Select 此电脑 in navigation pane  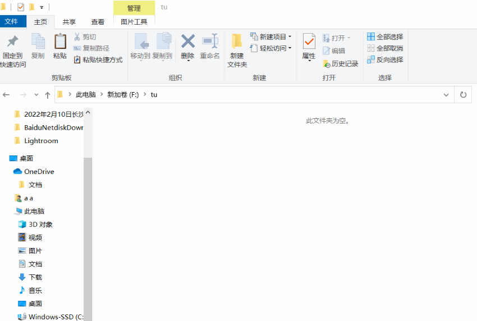pos(29,211)
